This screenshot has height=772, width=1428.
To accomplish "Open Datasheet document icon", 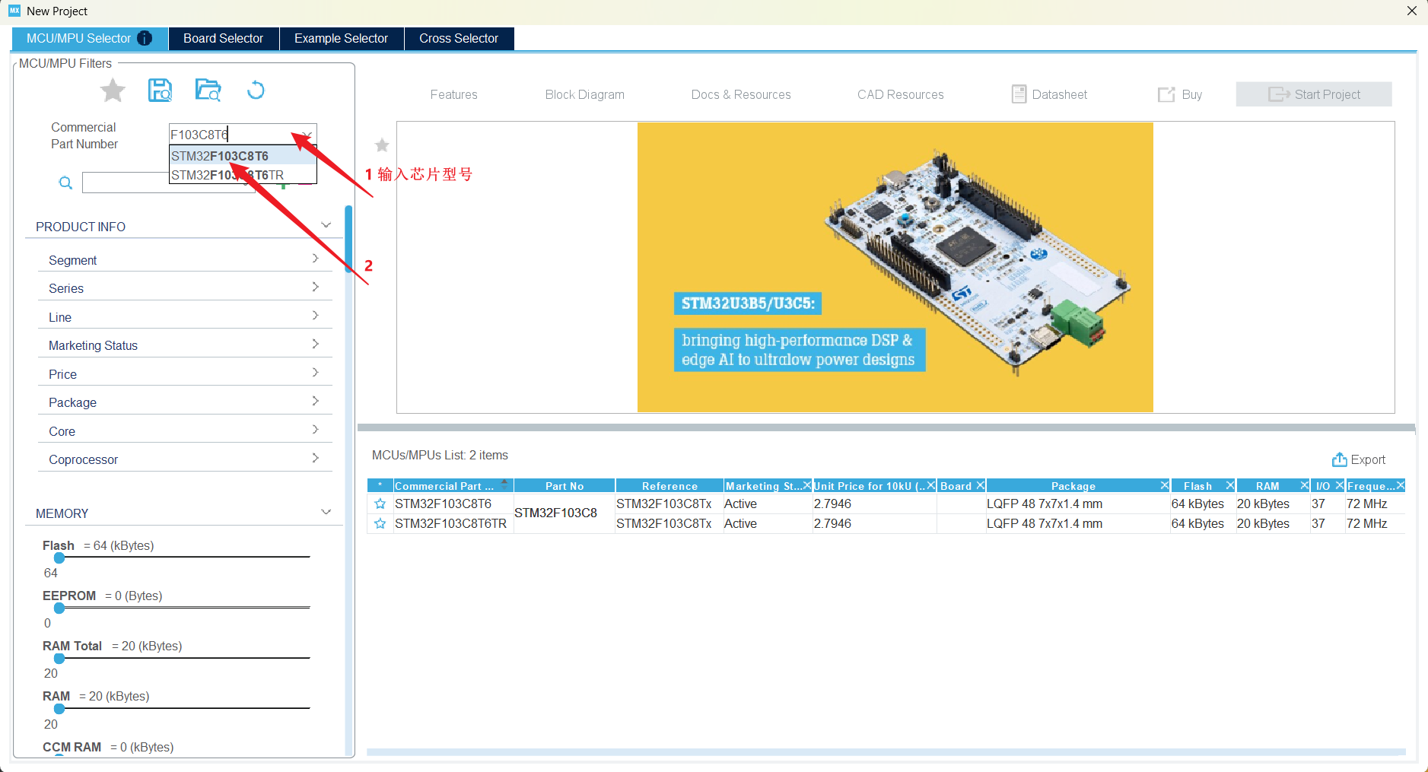I will [1019, 94].
